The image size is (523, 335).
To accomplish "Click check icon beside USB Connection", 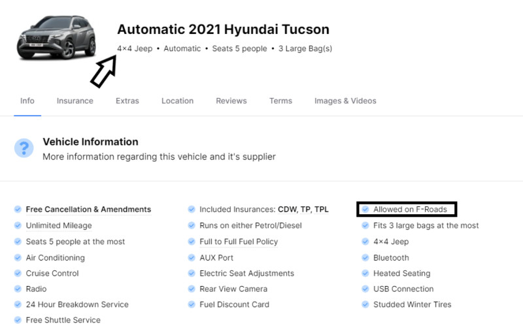I will point(365,289).
